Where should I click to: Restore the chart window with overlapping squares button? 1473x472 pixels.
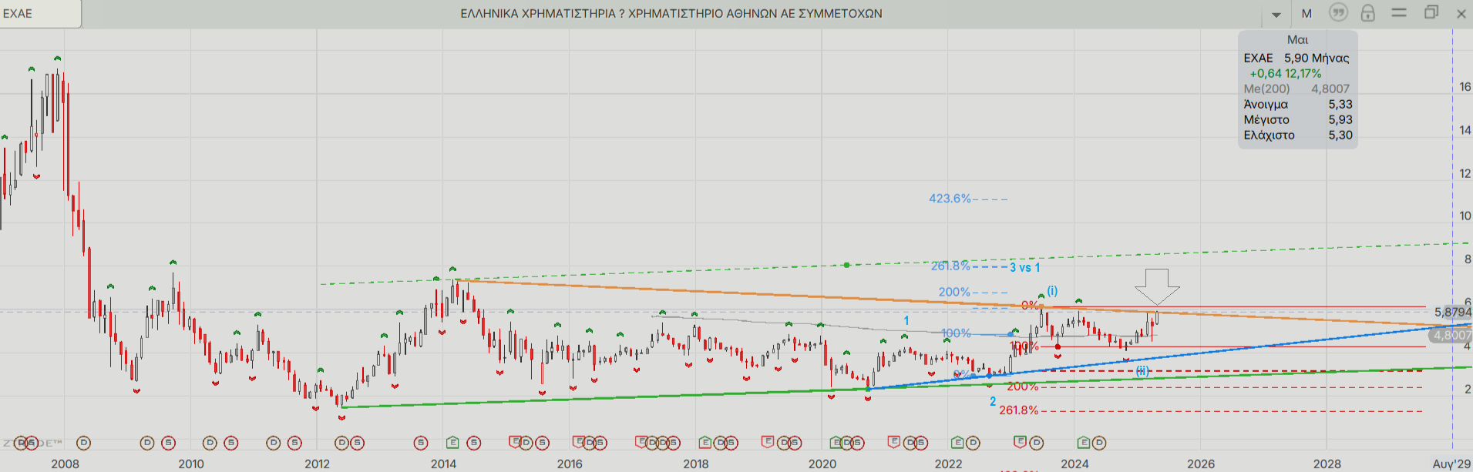coord(1431,12)
